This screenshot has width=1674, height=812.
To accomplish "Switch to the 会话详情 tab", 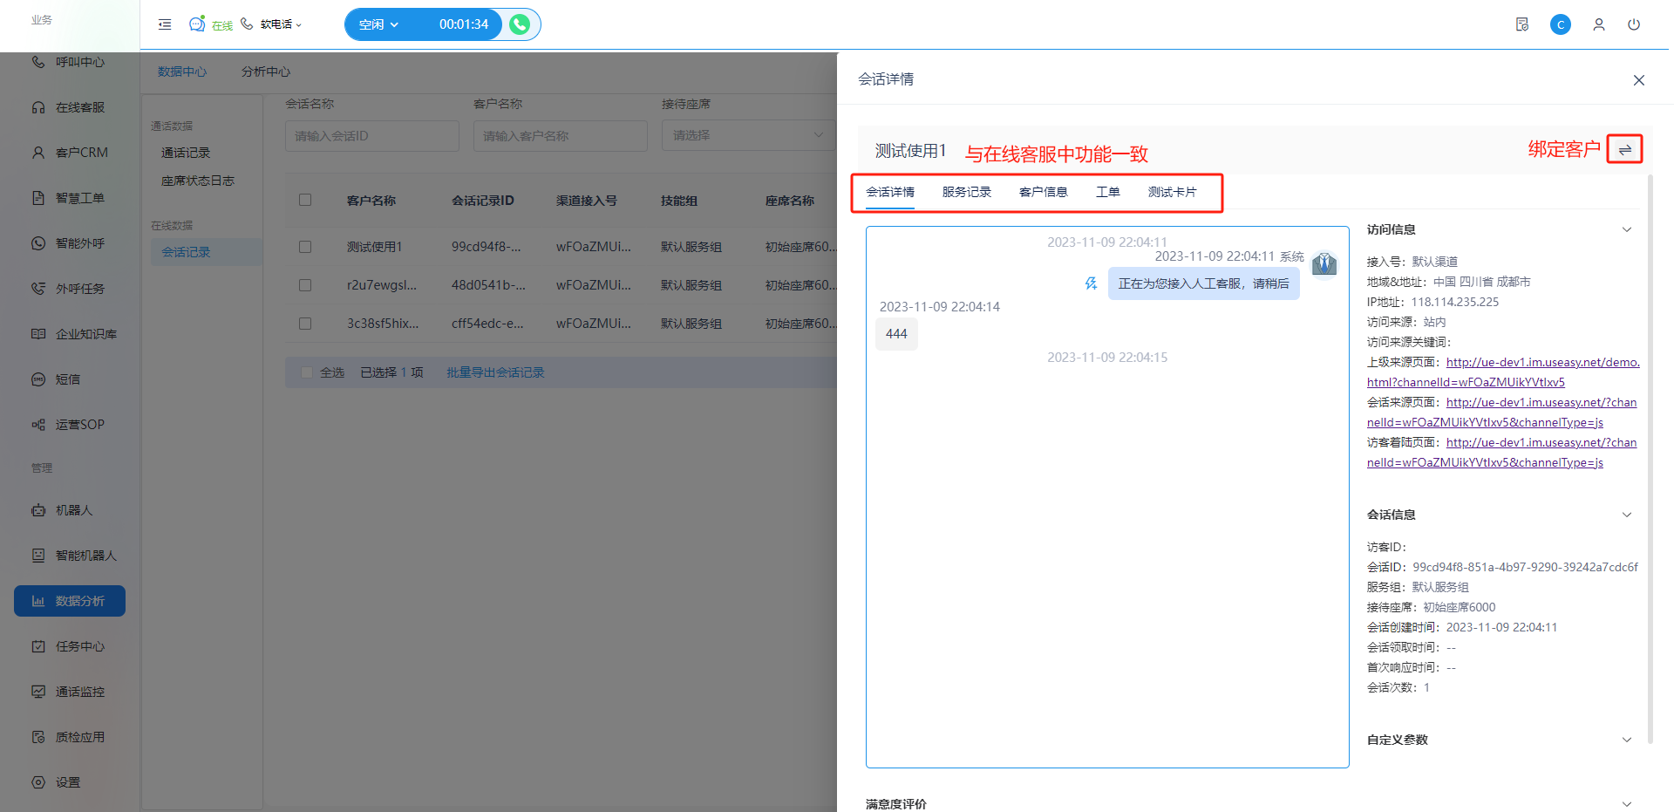I will tap(890, 192).
